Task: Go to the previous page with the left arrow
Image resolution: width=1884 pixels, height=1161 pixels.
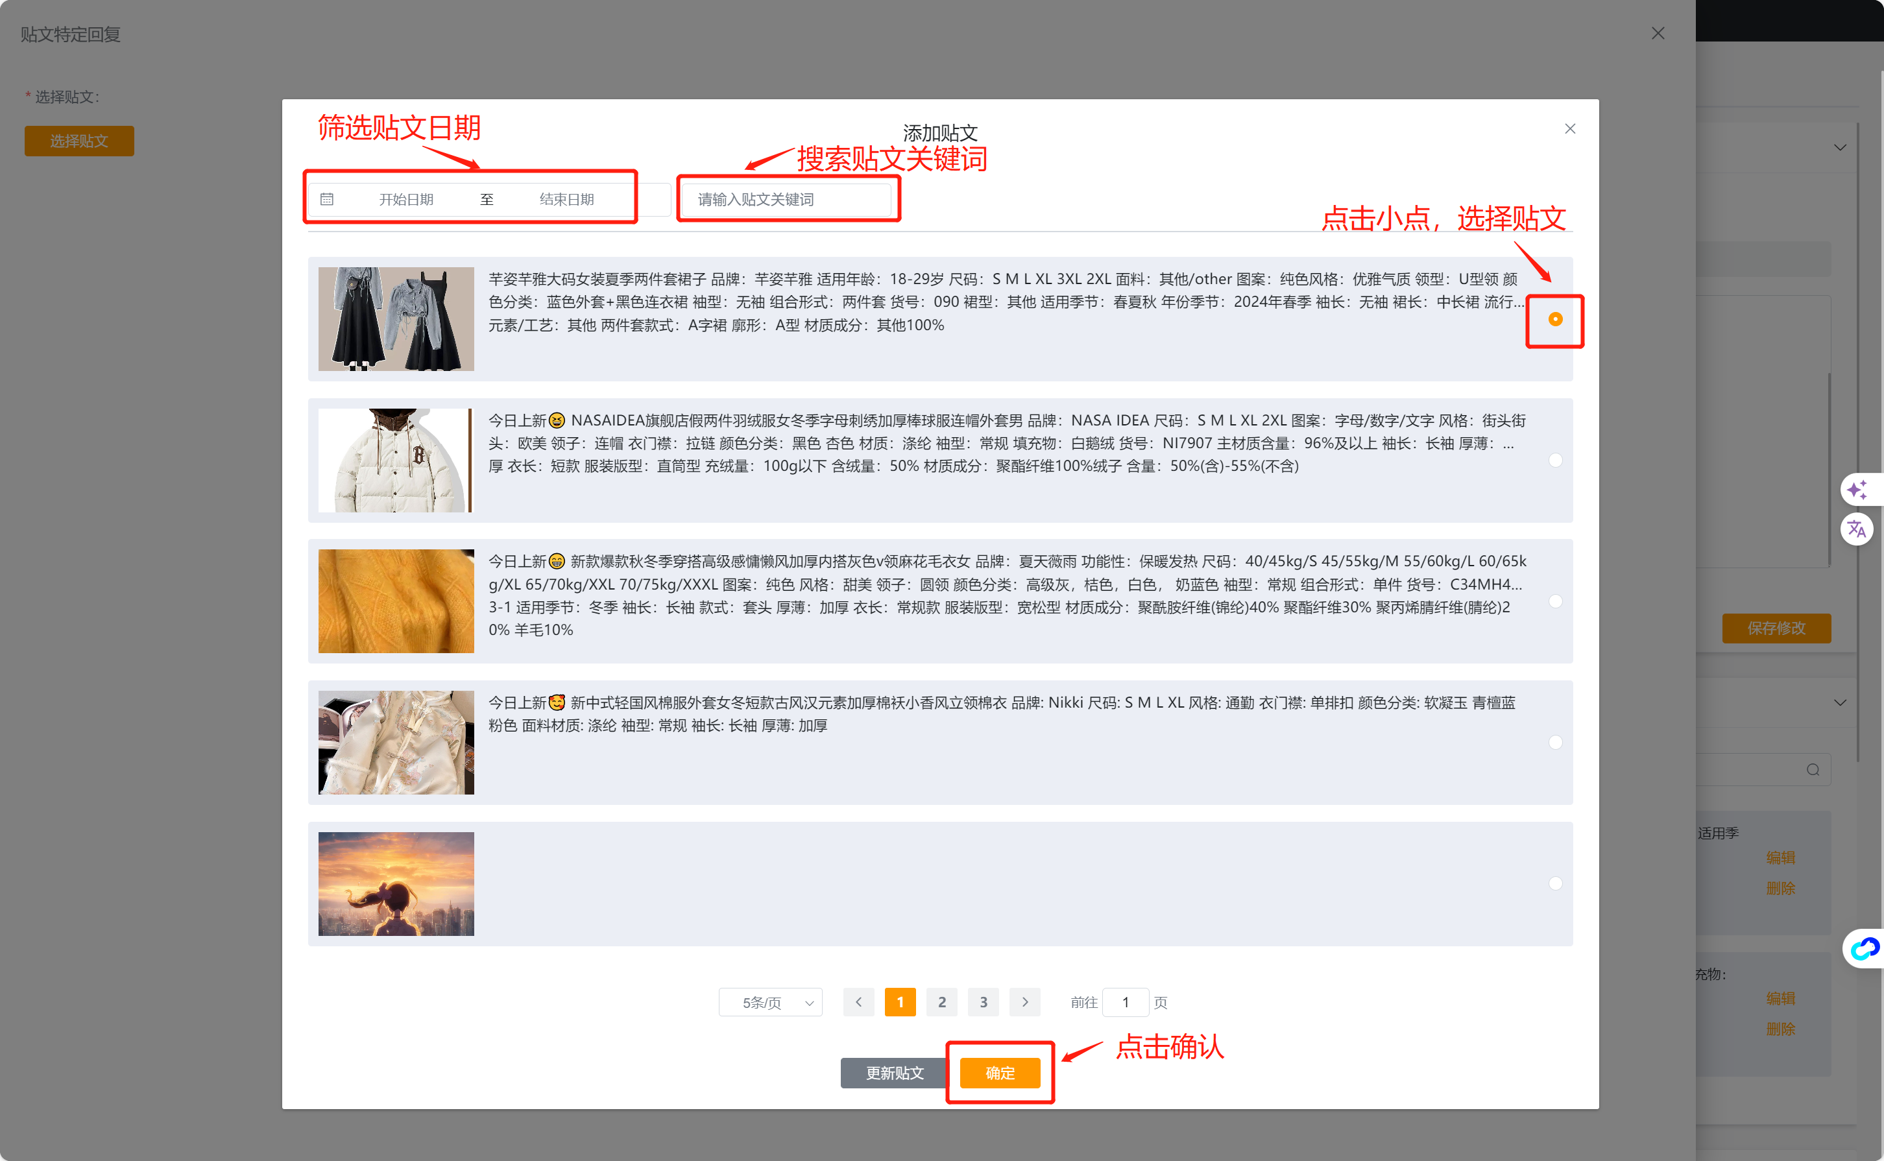Action: [859, 1002]
